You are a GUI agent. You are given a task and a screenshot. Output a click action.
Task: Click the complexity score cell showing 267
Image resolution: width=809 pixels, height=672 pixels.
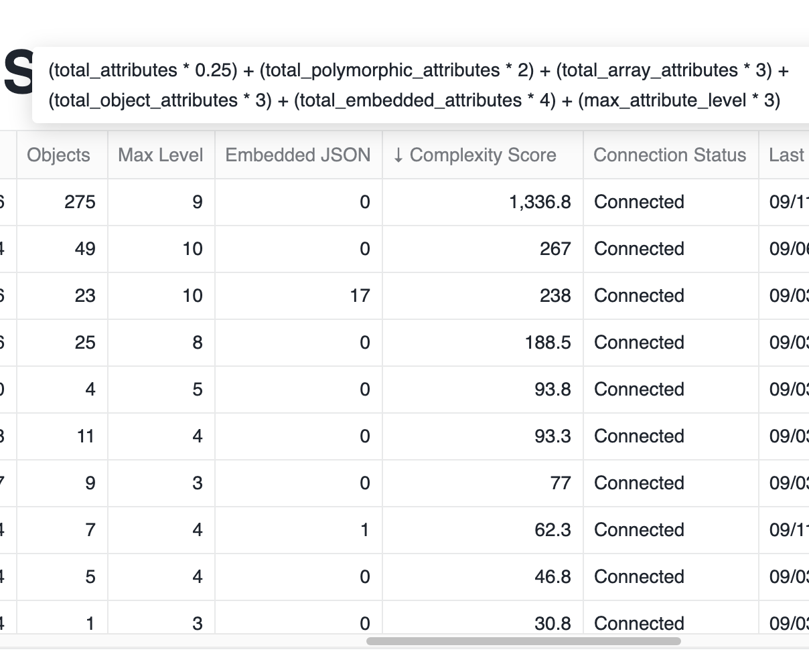pyautogui.click(x=555, y=249)
